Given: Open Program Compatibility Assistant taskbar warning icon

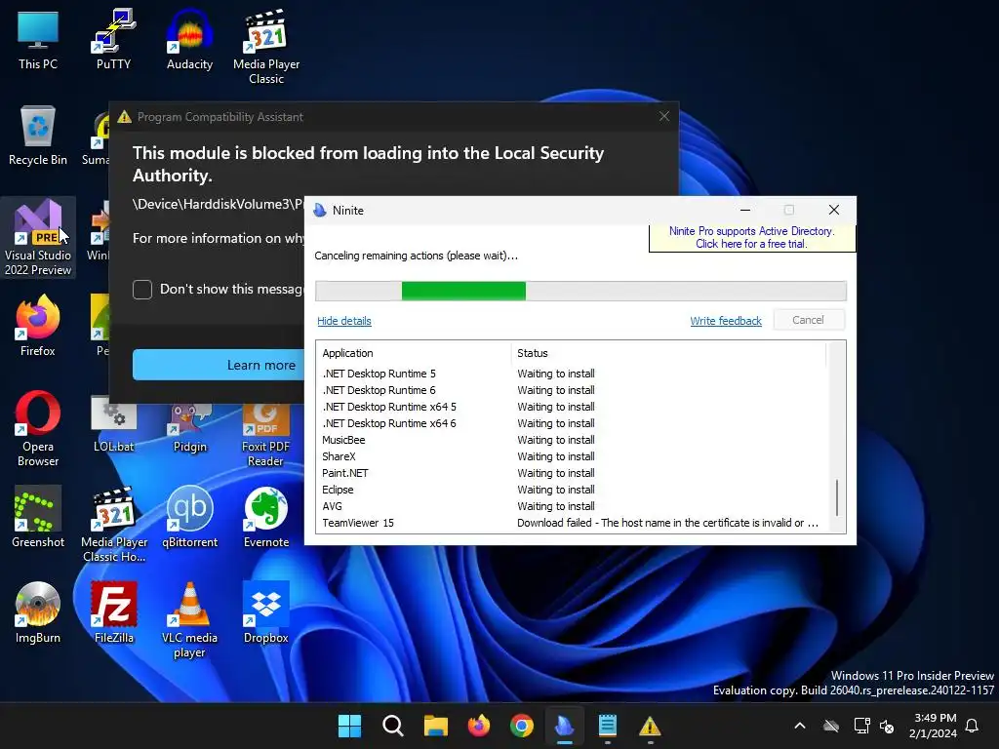Looking at the screenshot, I should [x=650, y=726].
